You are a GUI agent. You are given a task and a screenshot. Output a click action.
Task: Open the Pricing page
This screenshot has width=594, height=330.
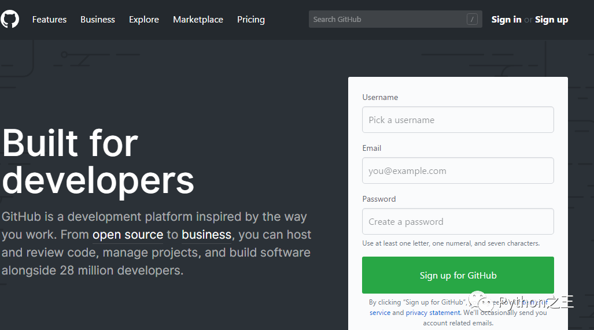251,19
